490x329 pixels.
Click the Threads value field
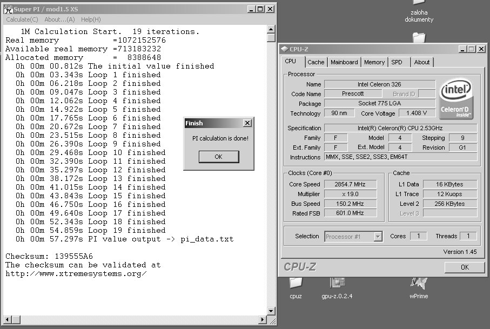click(x=468, y=236)
